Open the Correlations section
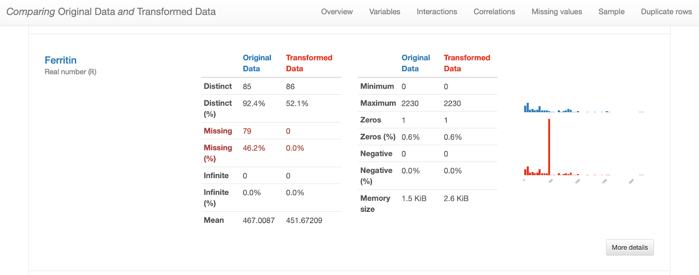The width and height of the screenshot is (699, 275). [494, 12]
